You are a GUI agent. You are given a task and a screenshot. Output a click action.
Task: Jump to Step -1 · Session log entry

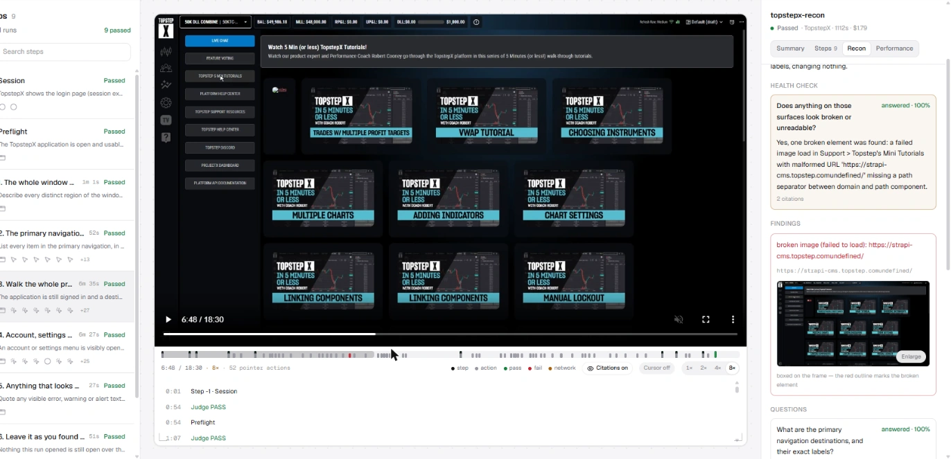pos(213,391)
